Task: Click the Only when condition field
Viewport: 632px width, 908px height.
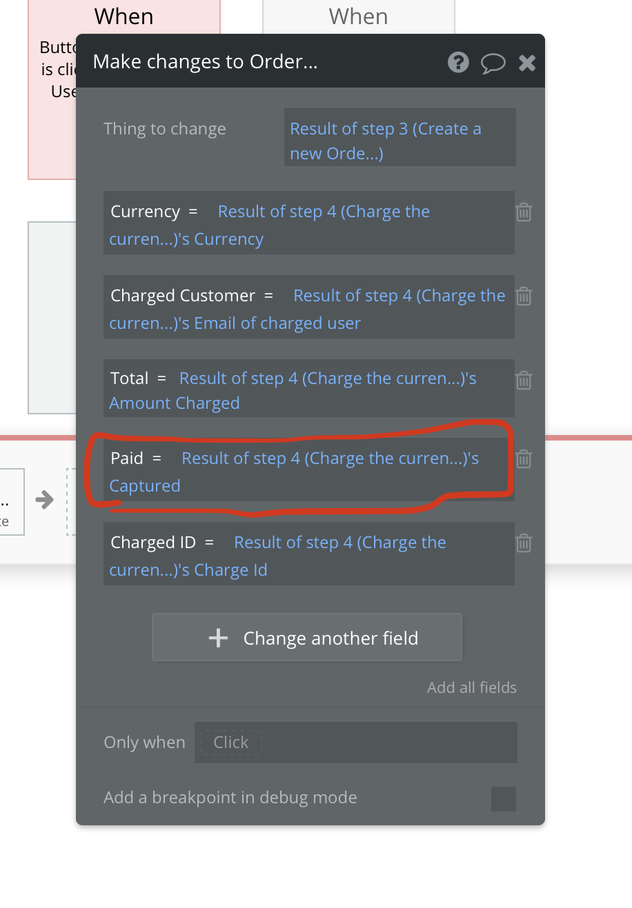Action: [x=356, y=743]
